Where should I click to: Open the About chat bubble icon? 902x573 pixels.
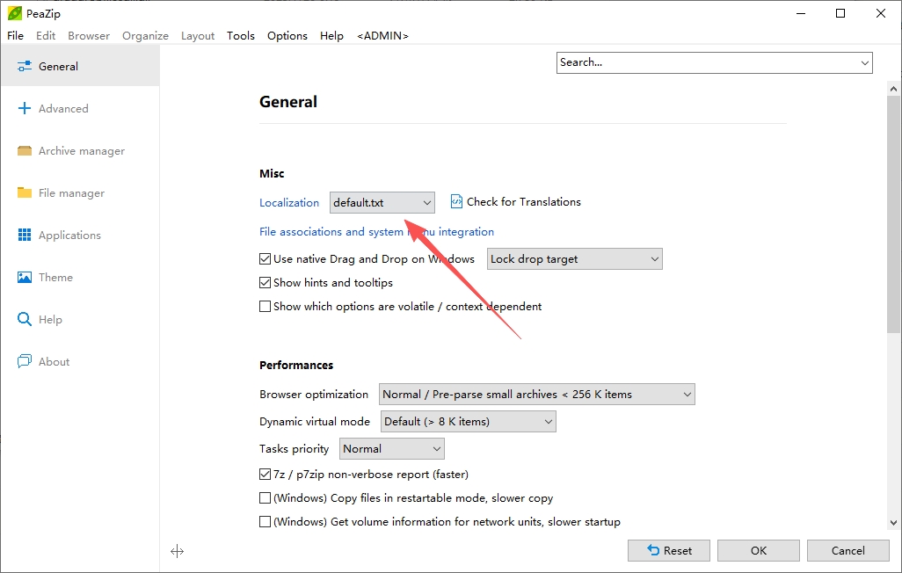coord(24,361)
